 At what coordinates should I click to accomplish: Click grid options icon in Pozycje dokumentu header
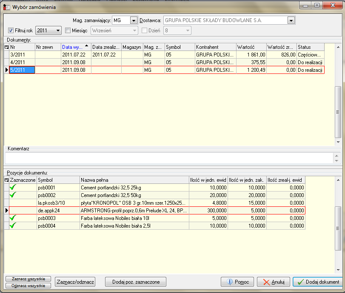[7, 180]
